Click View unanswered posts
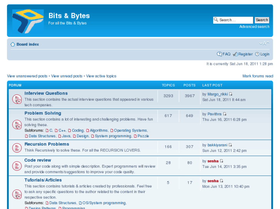Screen dimensions: 280x209 pyautogui.click(x=27, y=76)
